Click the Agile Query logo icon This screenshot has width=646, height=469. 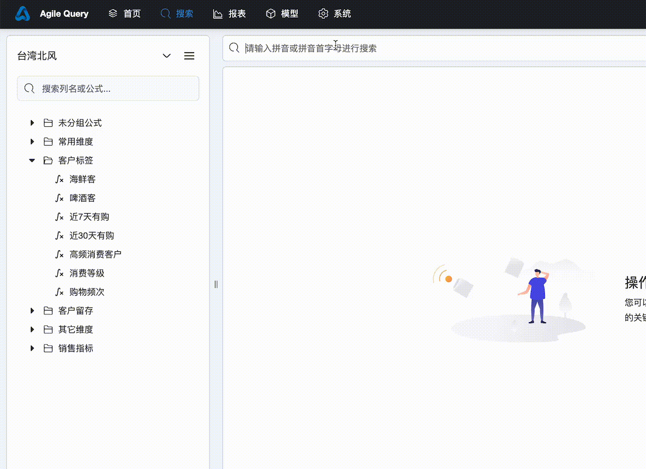pyautogui.click(x=23, y=14)
